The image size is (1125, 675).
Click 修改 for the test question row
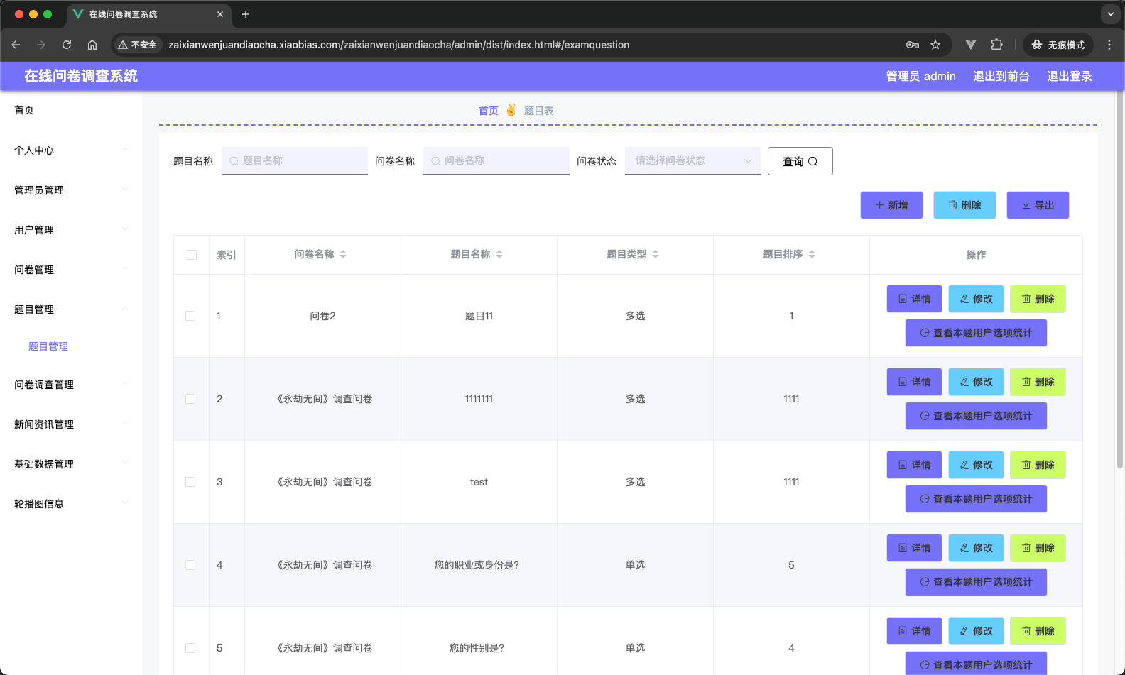click(x=976, y=465)
